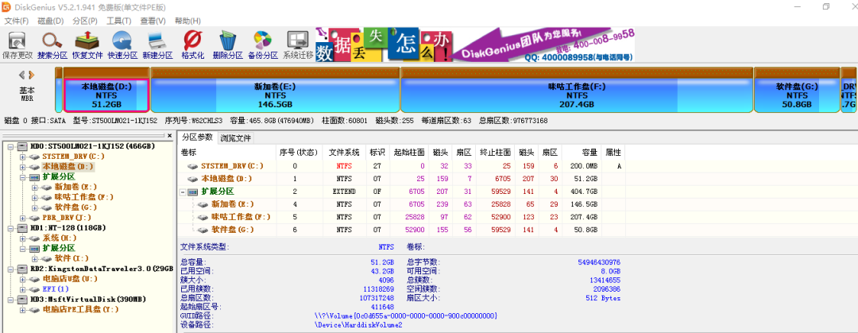This screenshot has height=333, width=858.
Task: Collapse 扩展分区 under HD0 in tree
Action: (x=22, y=177)
